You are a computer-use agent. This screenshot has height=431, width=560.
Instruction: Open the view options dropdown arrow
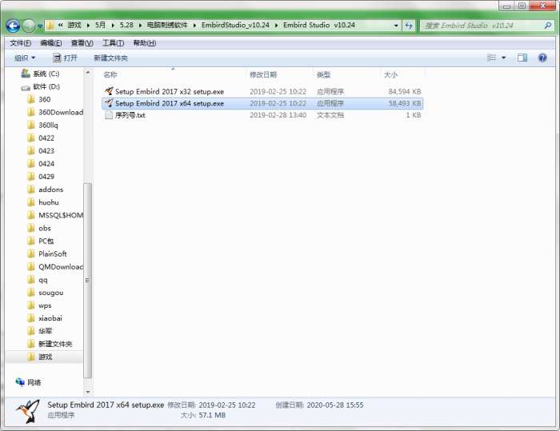click(x=503, y=58)
